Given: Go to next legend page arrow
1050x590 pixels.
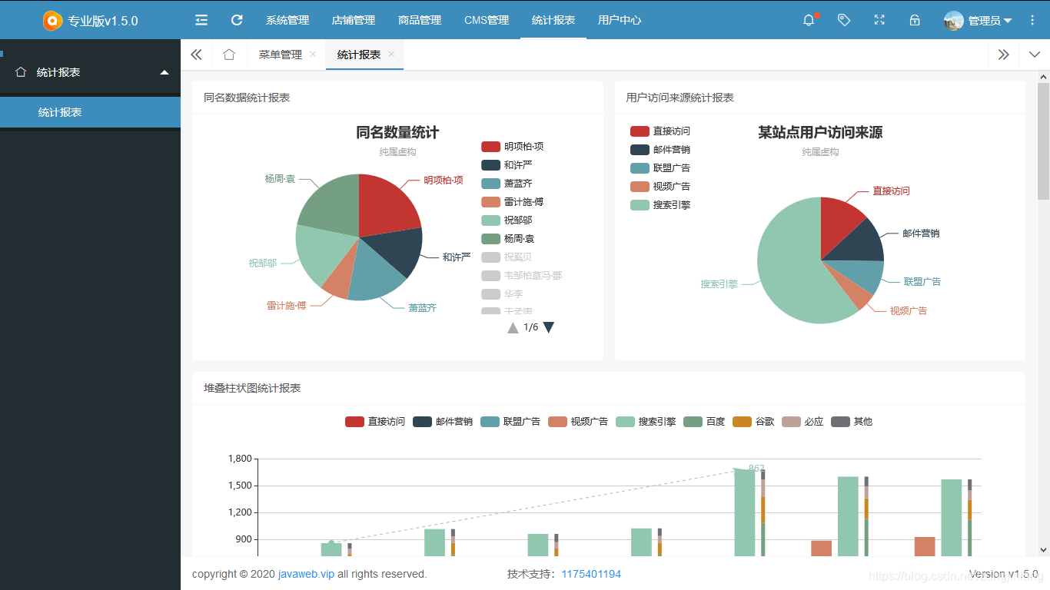Looking at the screenshot, I should pyautogui.click(x=549, y=327).
